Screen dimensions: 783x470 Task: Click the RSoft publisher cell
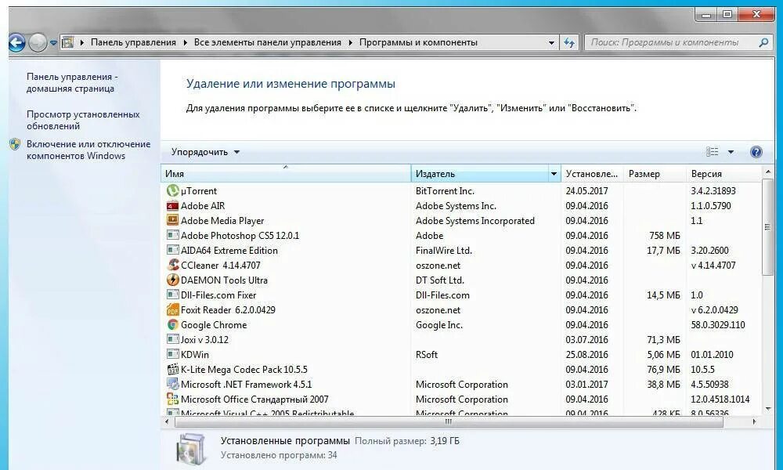pyautogui.click(x=427, y=355)
